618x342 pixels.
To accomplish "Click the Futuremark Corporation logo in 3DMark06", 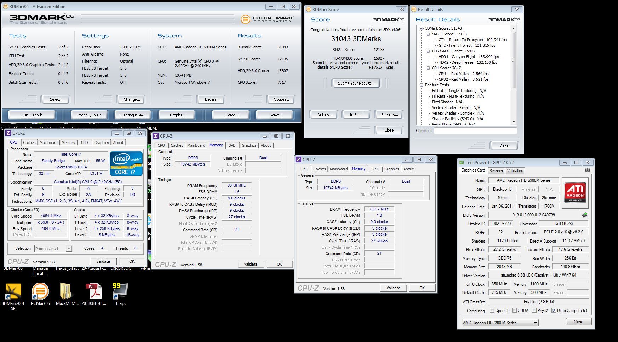I will (x=267, y=19).
